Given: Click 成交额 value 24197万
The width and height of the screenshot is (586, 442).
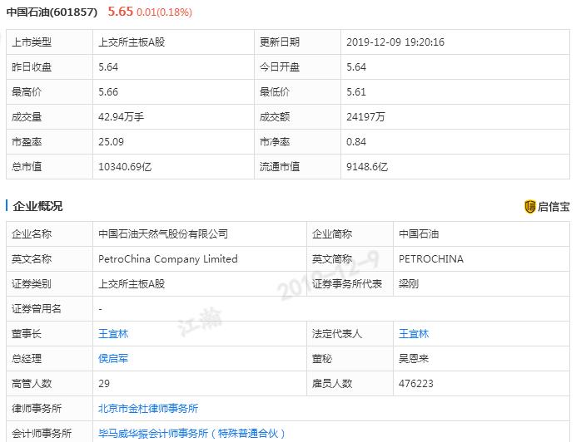Looking at the screenshot, I should 365,117.
